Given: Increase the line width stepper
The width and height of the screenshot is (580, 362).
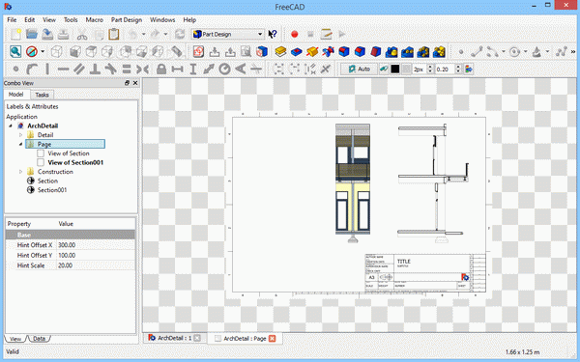Looking at the screenshot, I should 430,67.
